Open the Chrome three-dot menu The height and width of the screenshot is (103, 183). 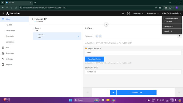point(181,8)
